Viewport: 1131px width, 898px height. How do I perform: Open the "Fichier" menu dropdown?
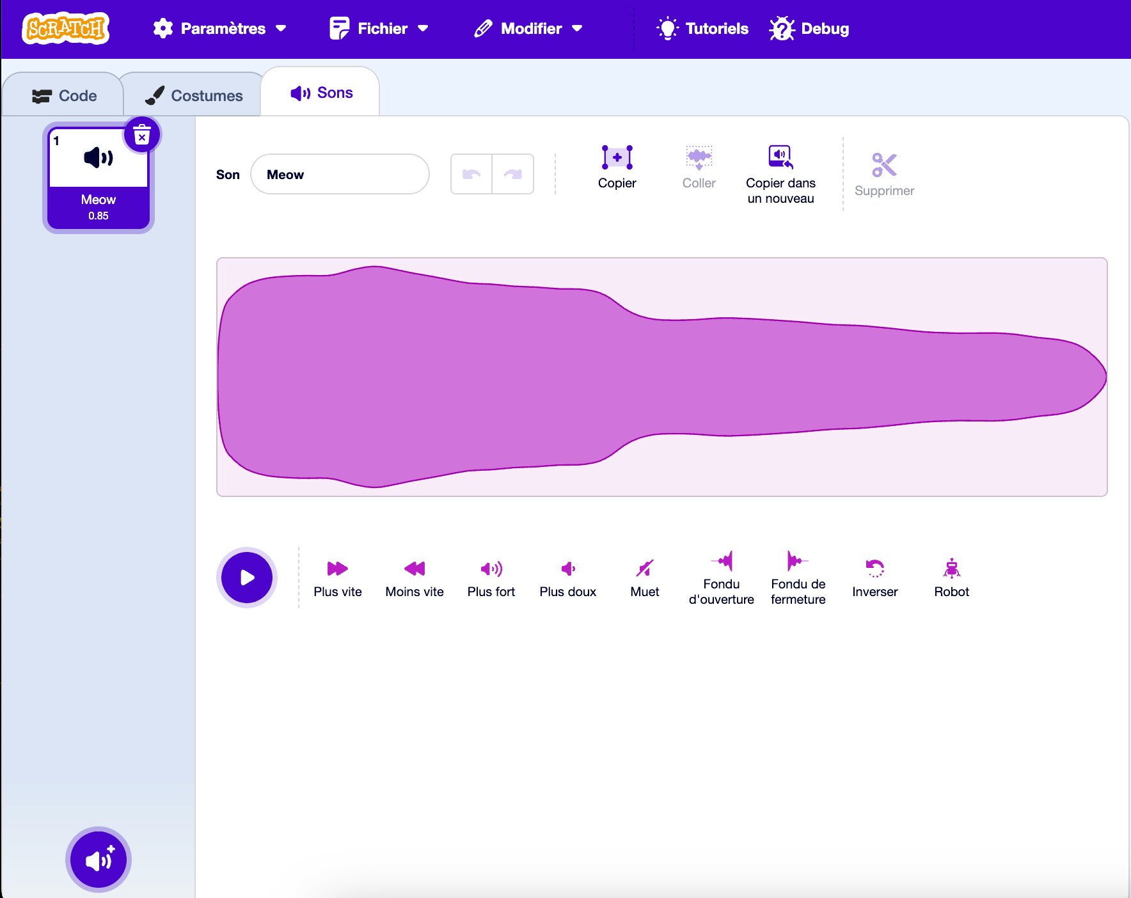(x=379, y=28)
